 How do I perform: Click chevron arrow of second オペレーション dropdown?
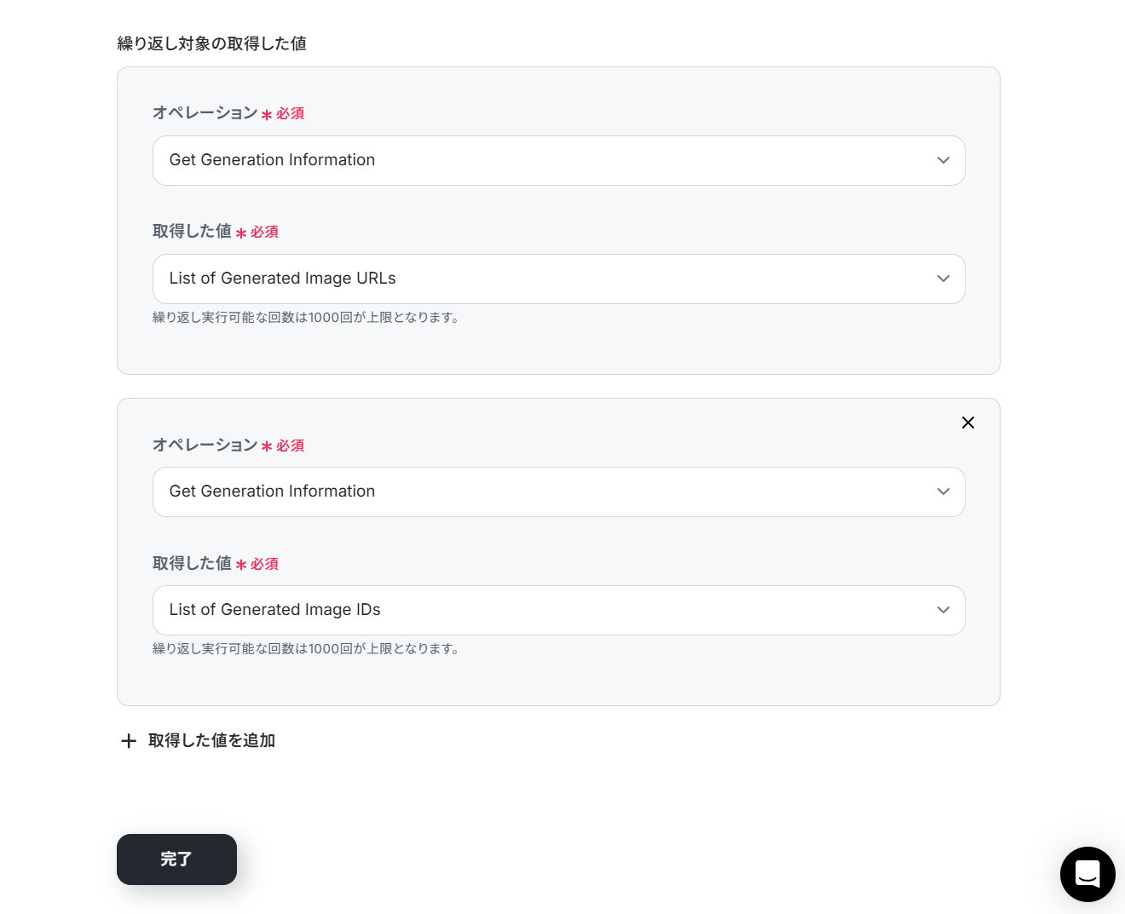coord(943,491)
